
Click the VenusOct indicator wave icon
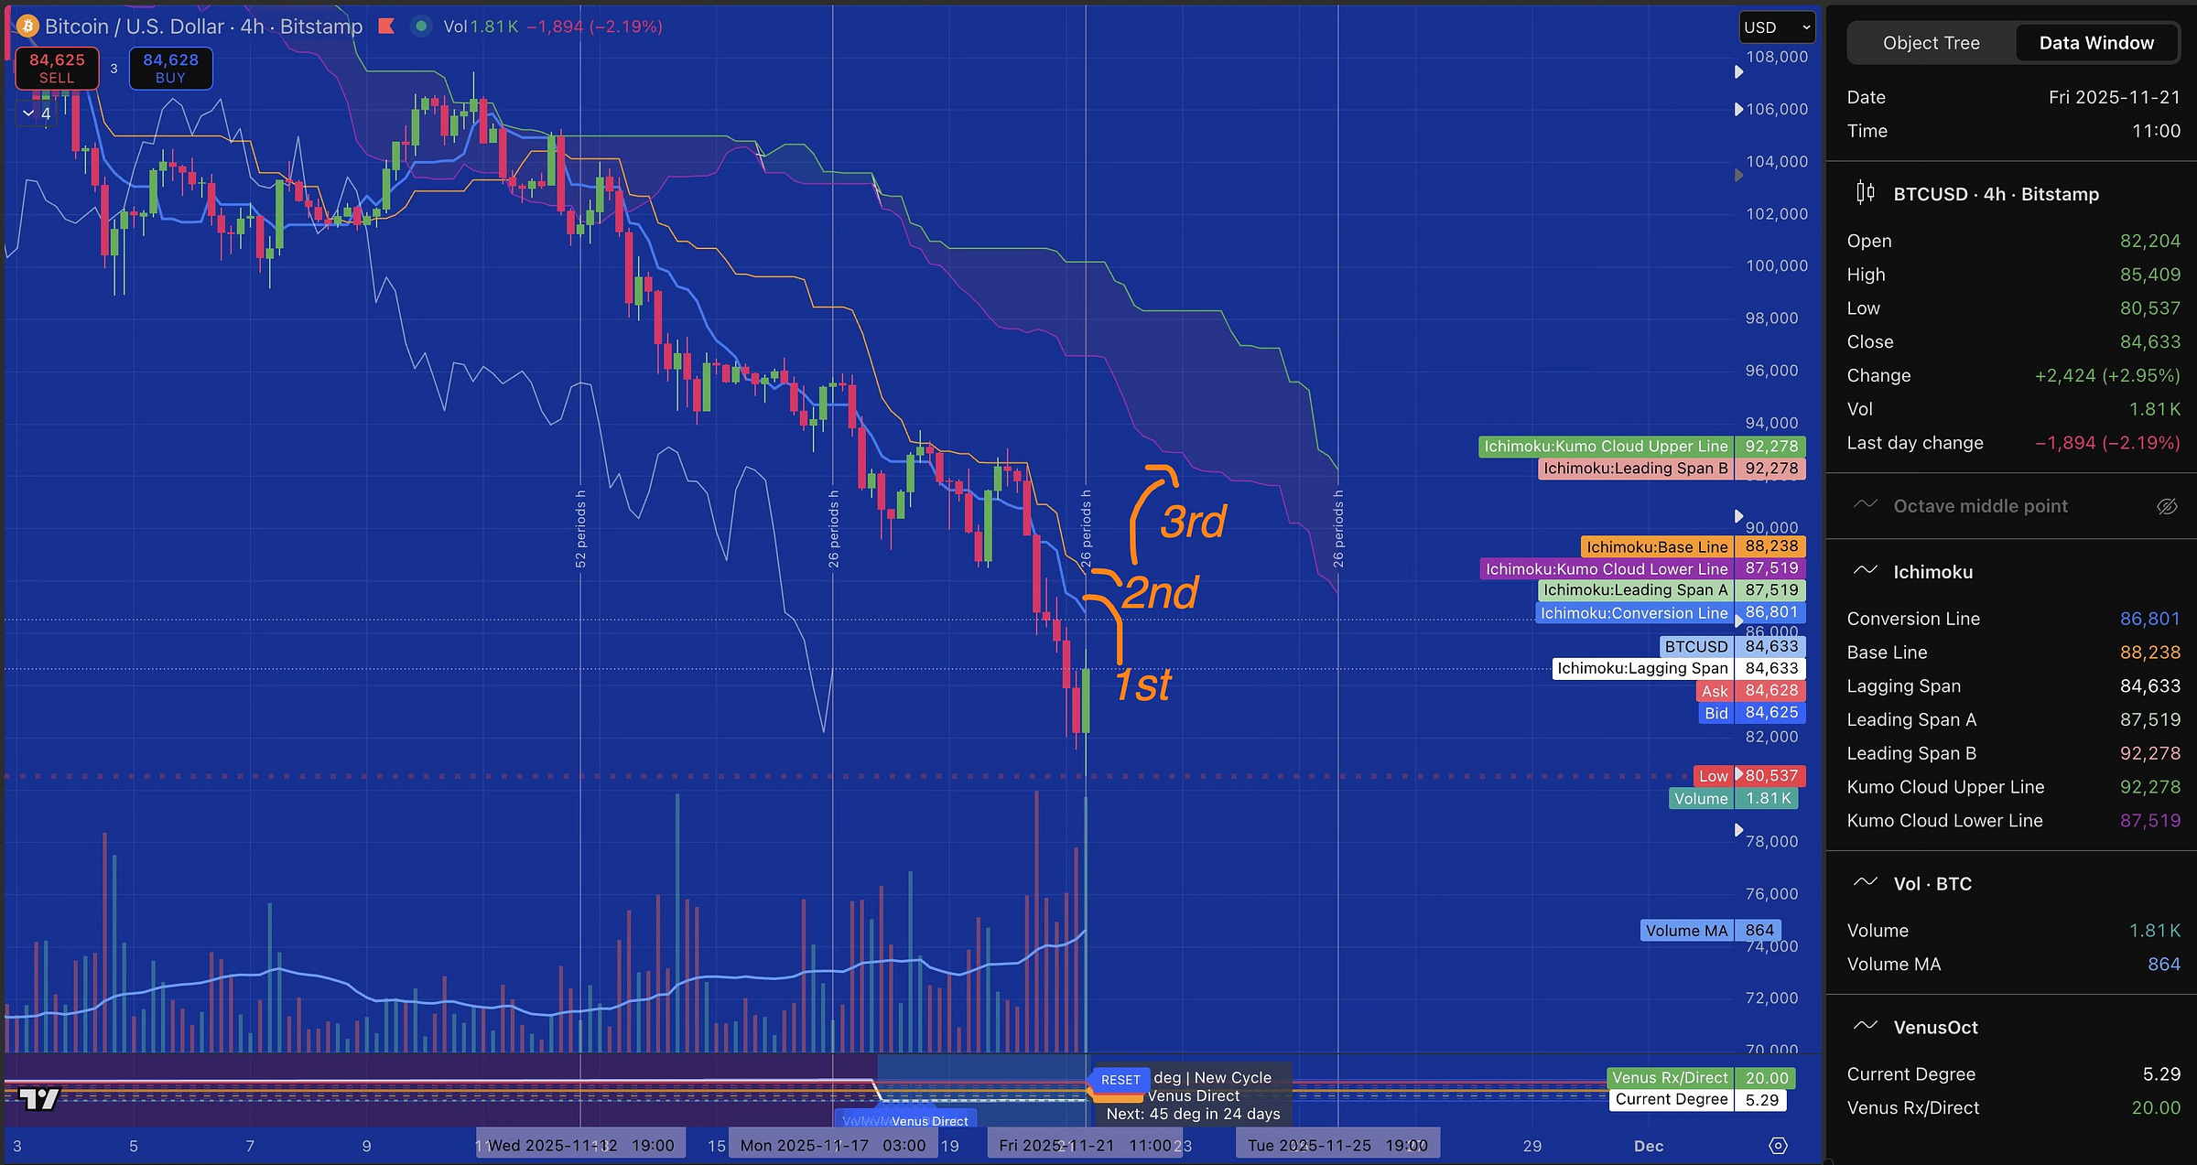tap(1865, 1026)
